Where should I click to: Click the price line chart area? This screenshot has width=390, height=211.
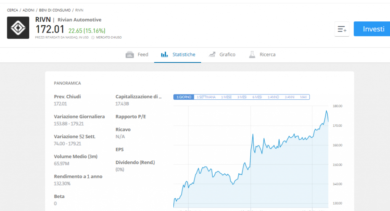[x=251, y=157]
